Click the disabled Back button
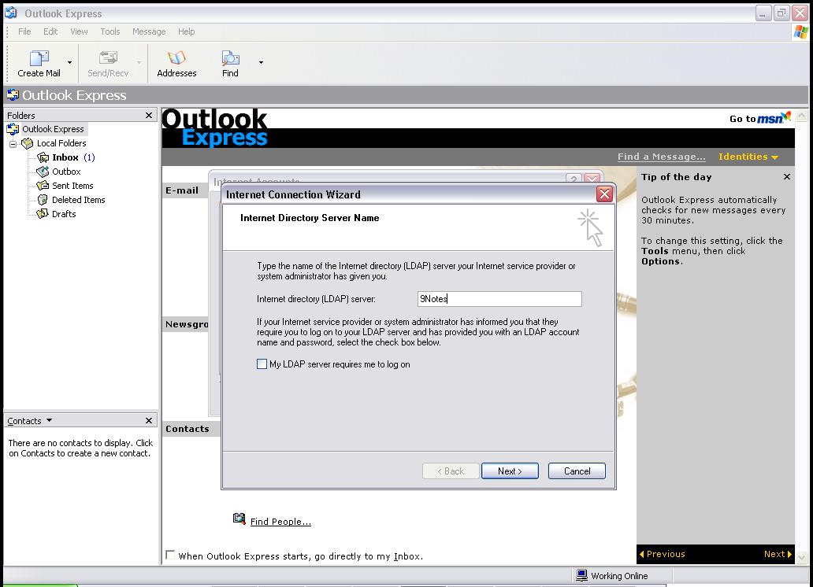 point(451,471)
